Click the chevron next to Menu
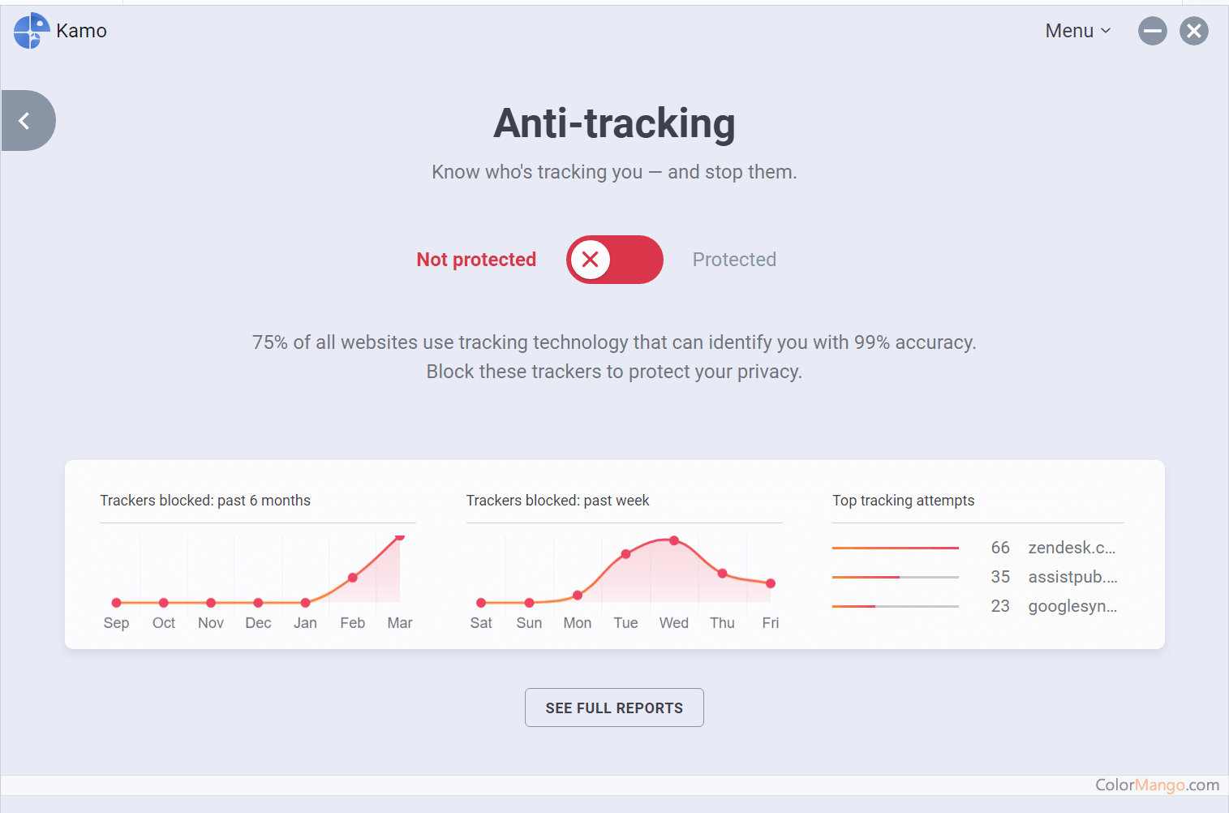Screen dimensions: 1229x813 tap(1106, 31)
